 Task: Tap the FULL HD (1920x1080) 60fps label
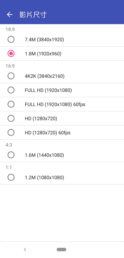(55, 104)
